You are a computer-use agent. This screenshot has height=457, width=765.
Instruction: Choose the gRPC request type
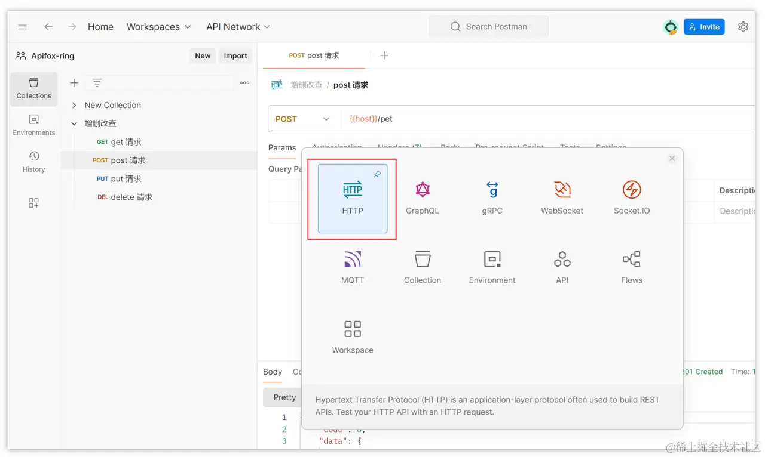pyautogui.click(x=492, y=199)
